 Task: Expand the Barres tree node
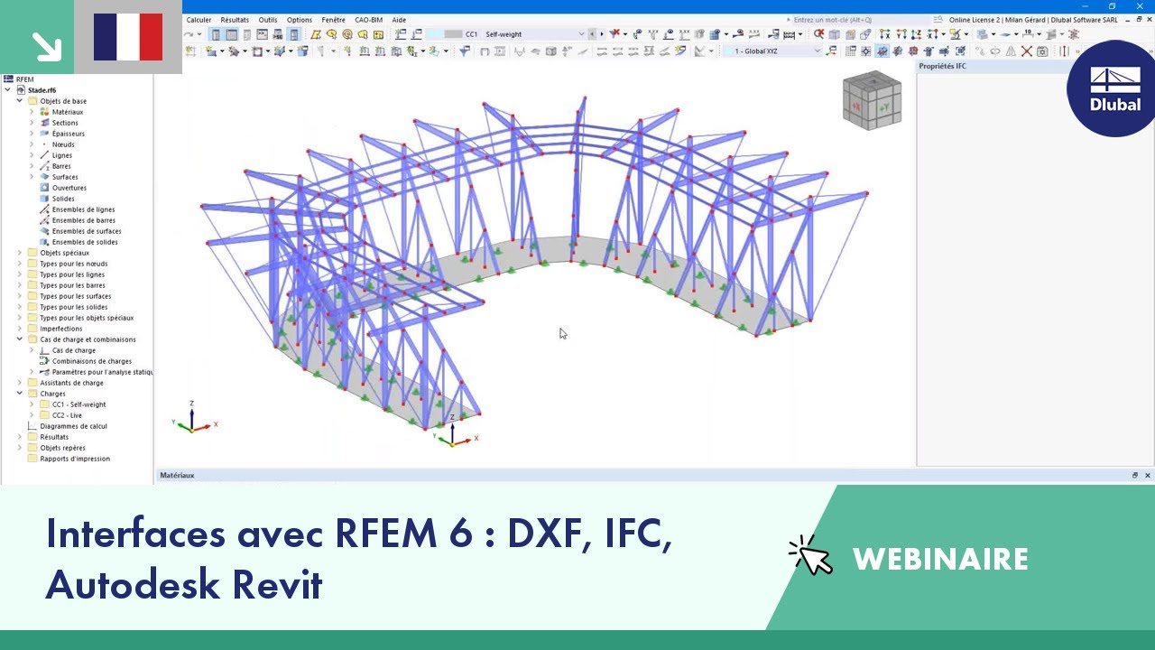pos(32,166)
